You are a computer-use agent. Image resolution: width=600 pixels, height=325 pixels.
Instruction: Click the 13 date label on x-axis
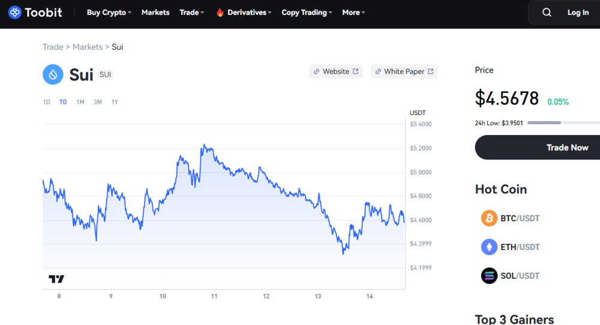[x=318, y=296]
